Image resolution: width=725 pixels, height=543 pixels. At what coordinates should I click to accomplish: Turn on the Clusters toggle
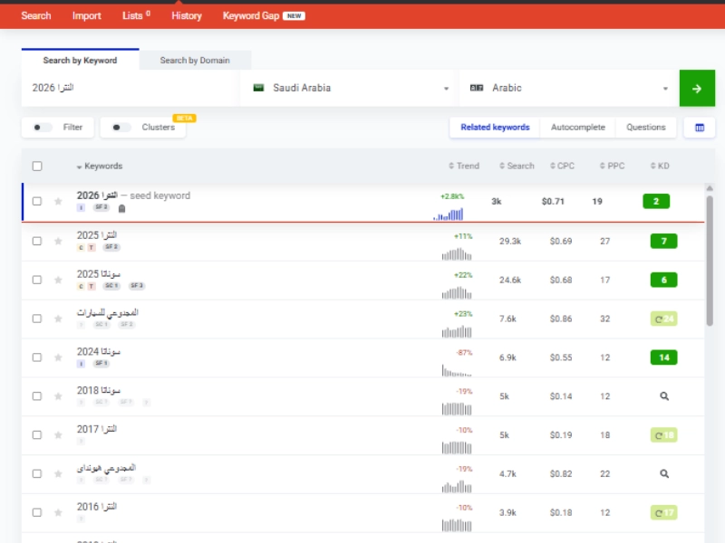[x=120, y=128]
